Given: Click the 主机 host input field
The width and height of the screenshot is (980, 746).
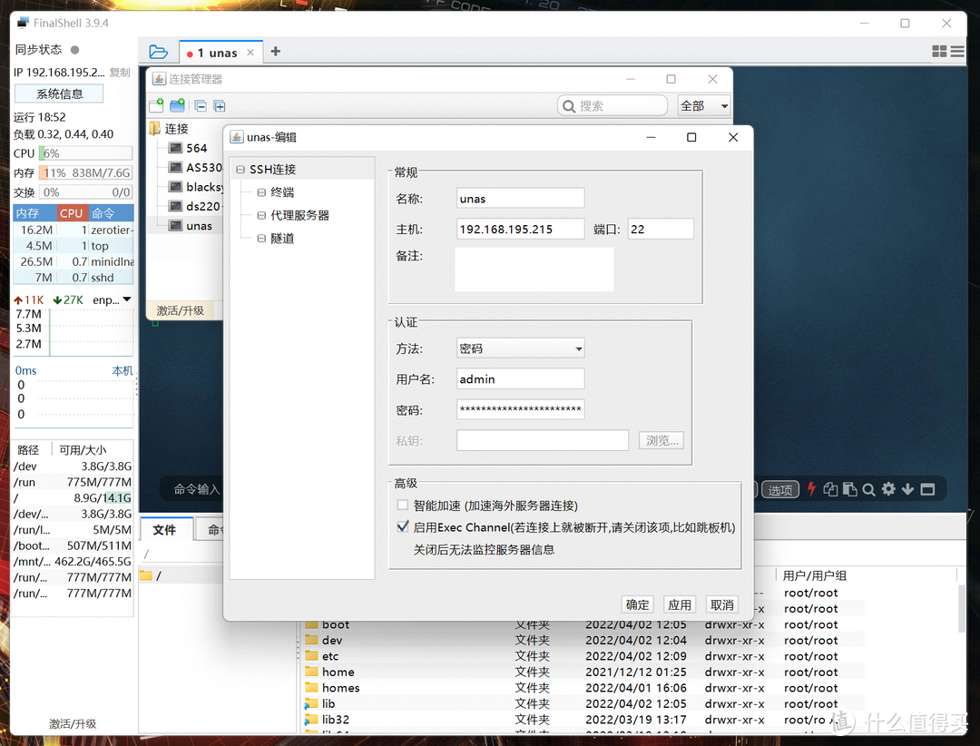Looking at the screenshot, I should click(520, 229).
